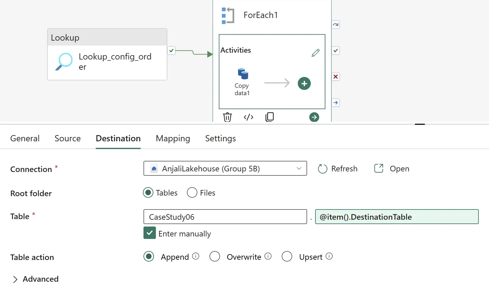The image size is (489, 291).
Task: Edit ForEach activities with pencil icon
Action: (x=315, y=53)
